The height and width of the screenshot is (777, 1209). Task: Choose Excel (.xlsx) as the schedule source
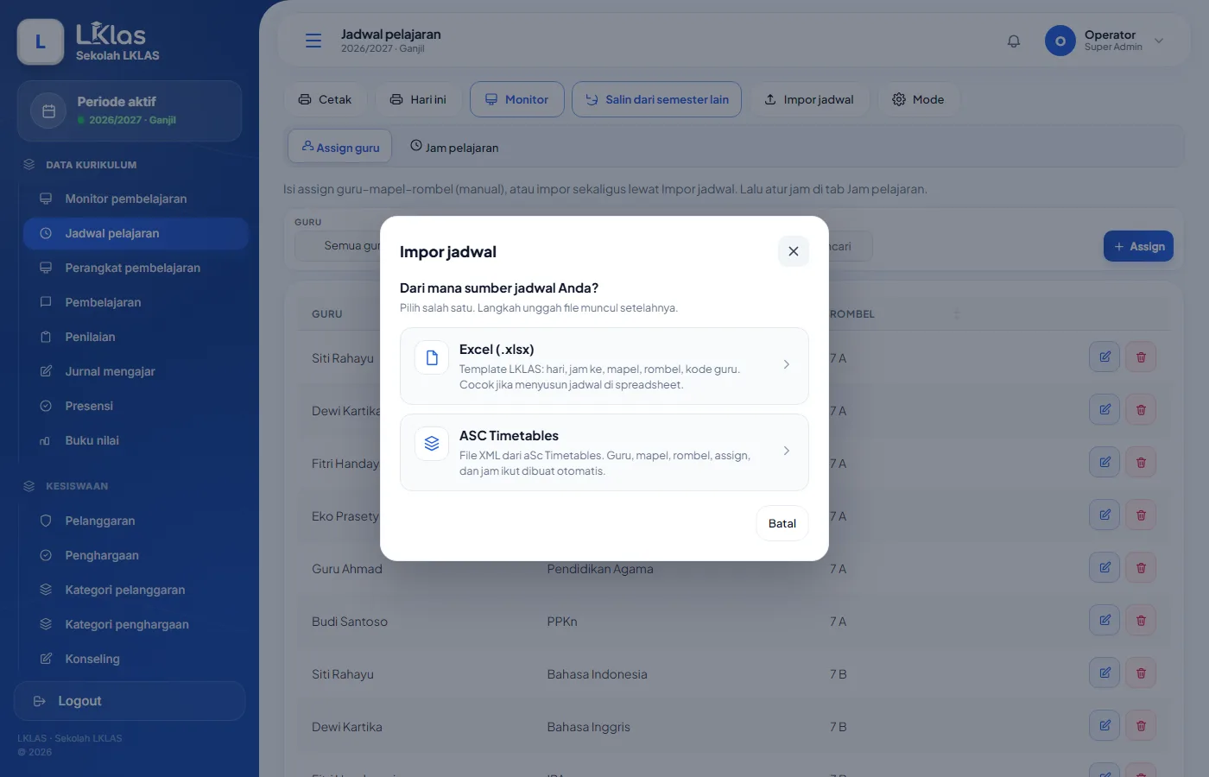[x=604, y=366]
